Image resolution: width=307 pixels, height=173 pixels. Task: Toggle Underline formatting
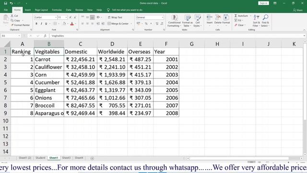click(x=46, y=24)
